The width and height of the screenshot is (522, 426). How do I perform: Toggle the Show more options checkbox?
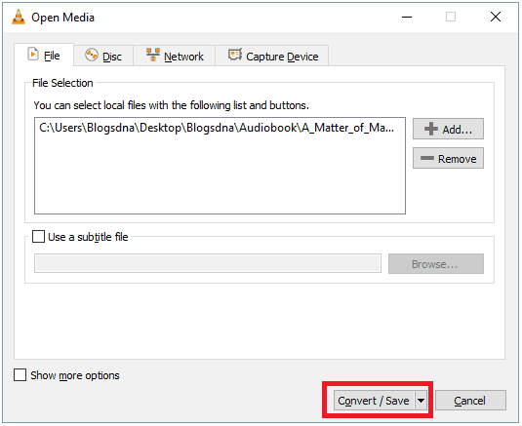(x=20, y=374)
